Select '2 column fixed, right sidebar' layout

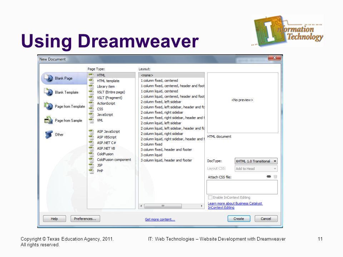[171, 112]
